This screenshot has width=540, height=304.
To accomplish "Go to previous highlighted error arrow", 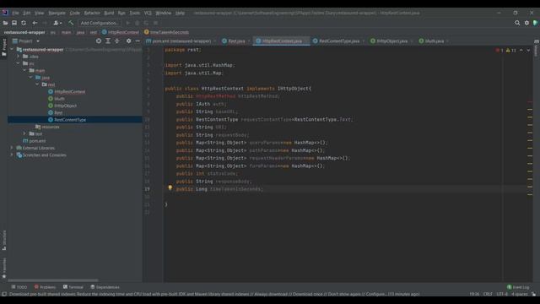I will 521,51.
